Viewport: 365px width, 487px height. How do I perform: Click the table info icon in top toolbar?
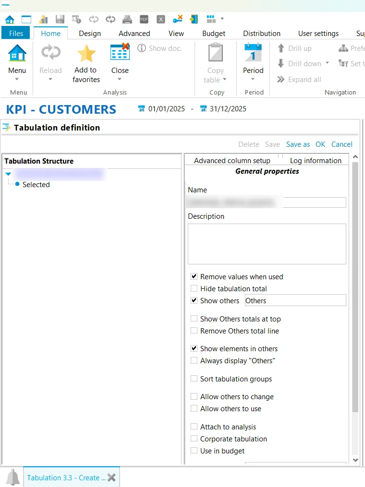click(x=76, y=20)
